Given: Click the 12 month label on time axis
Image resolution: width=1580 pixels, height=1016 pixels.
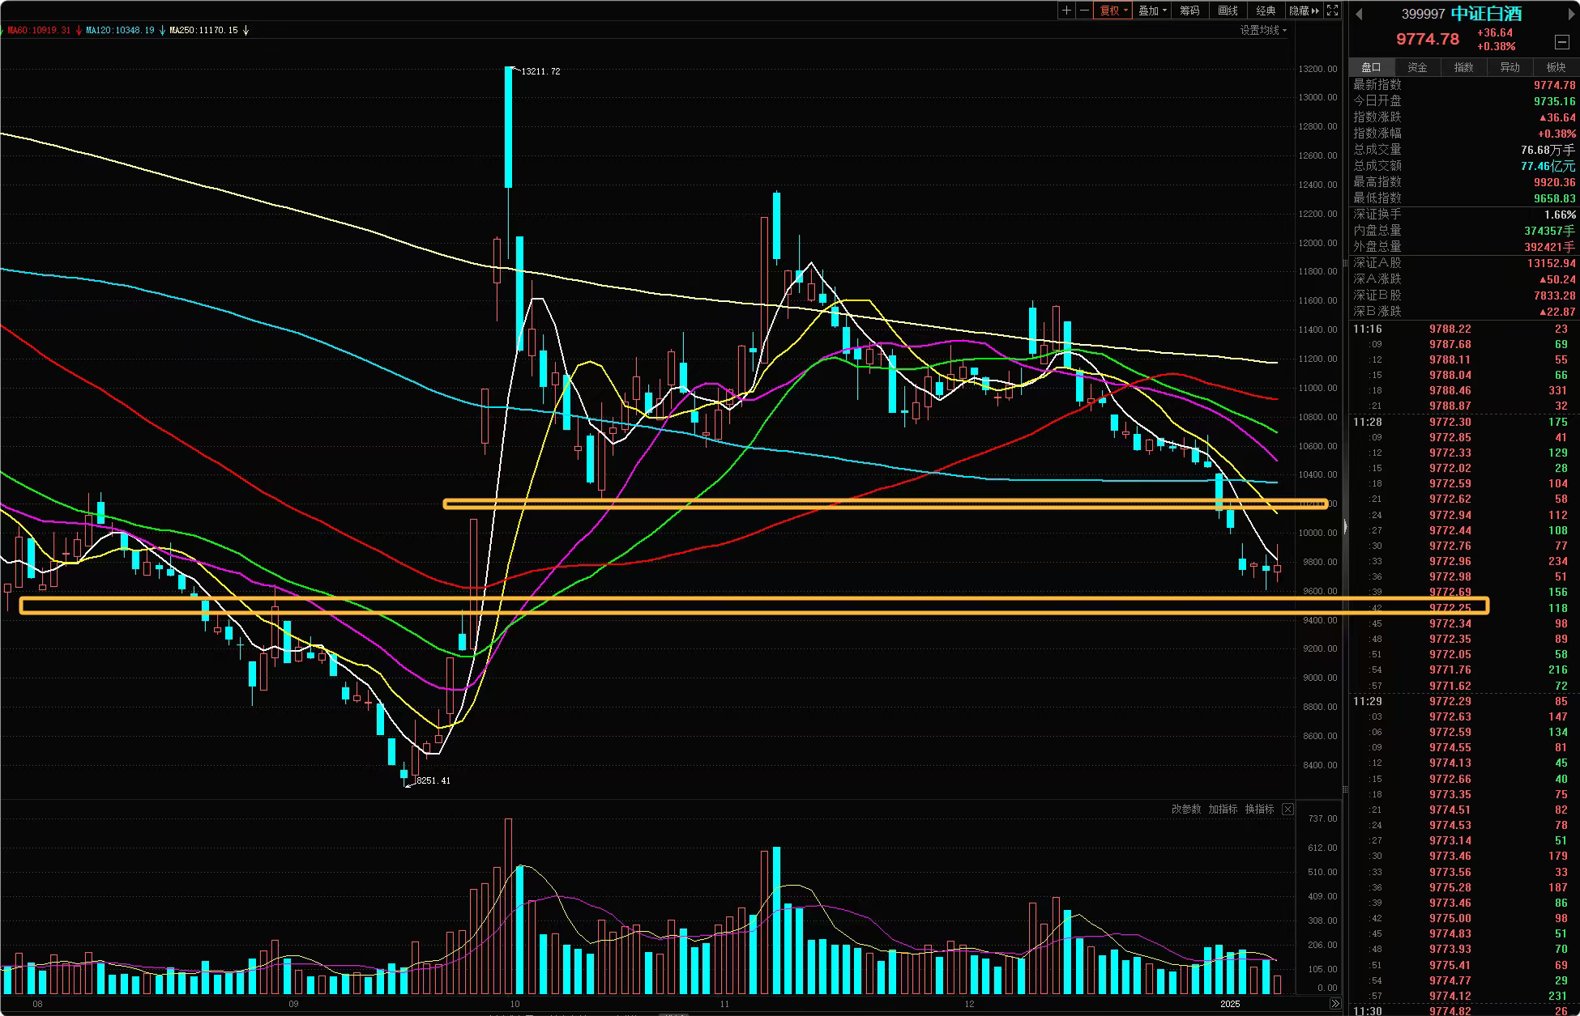Looking at the screenshot, I should click(x=969, y=1004).
